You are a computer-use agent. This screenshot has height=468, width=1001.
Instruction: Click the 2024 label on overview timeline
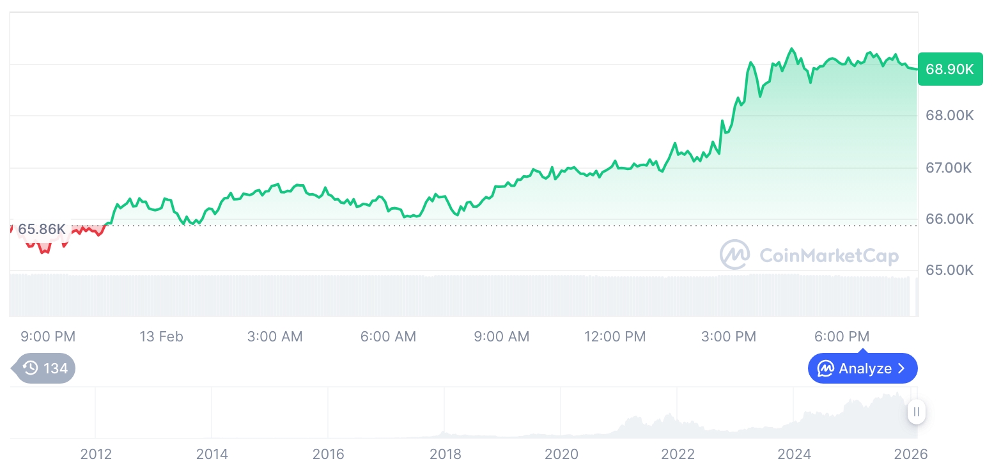[794, 455]
